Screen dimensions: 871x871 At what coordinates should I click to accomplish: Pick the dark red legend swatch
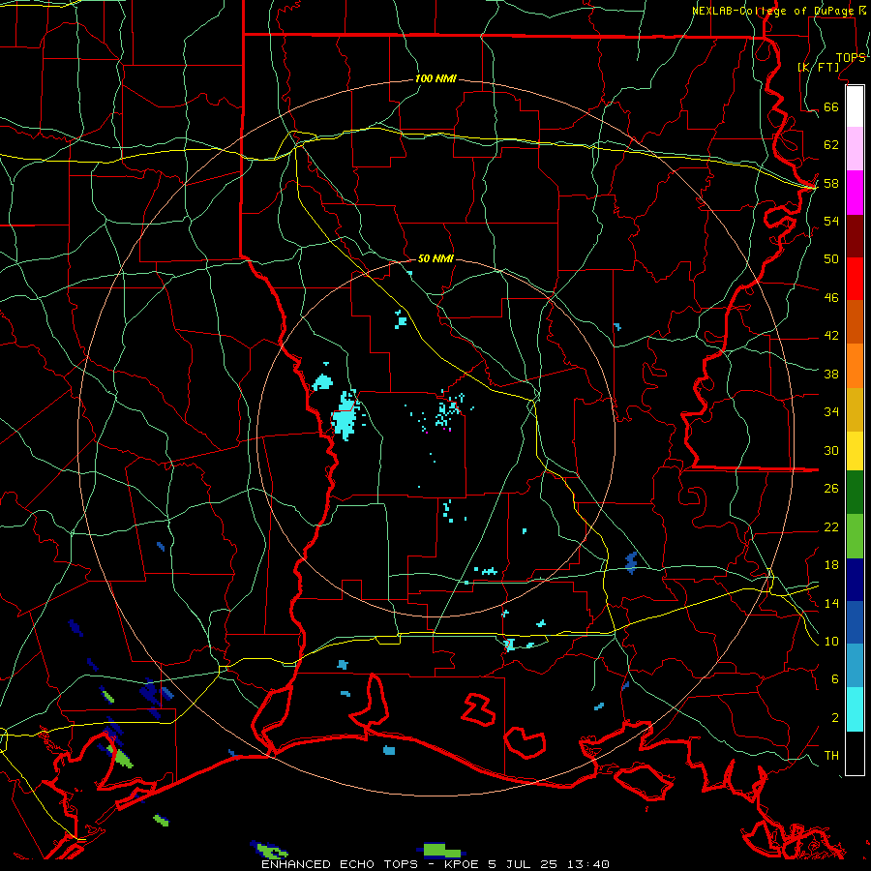(x=855, y=236)
